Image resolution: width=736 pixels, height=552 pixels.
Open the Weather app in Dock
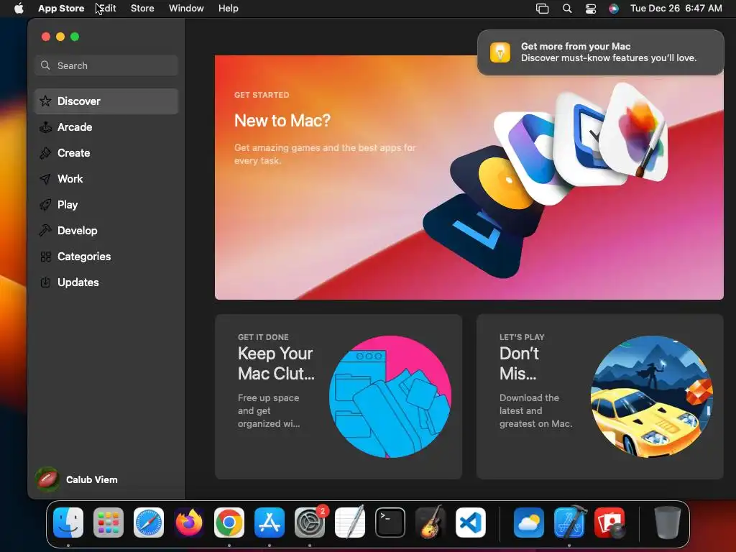529,523
